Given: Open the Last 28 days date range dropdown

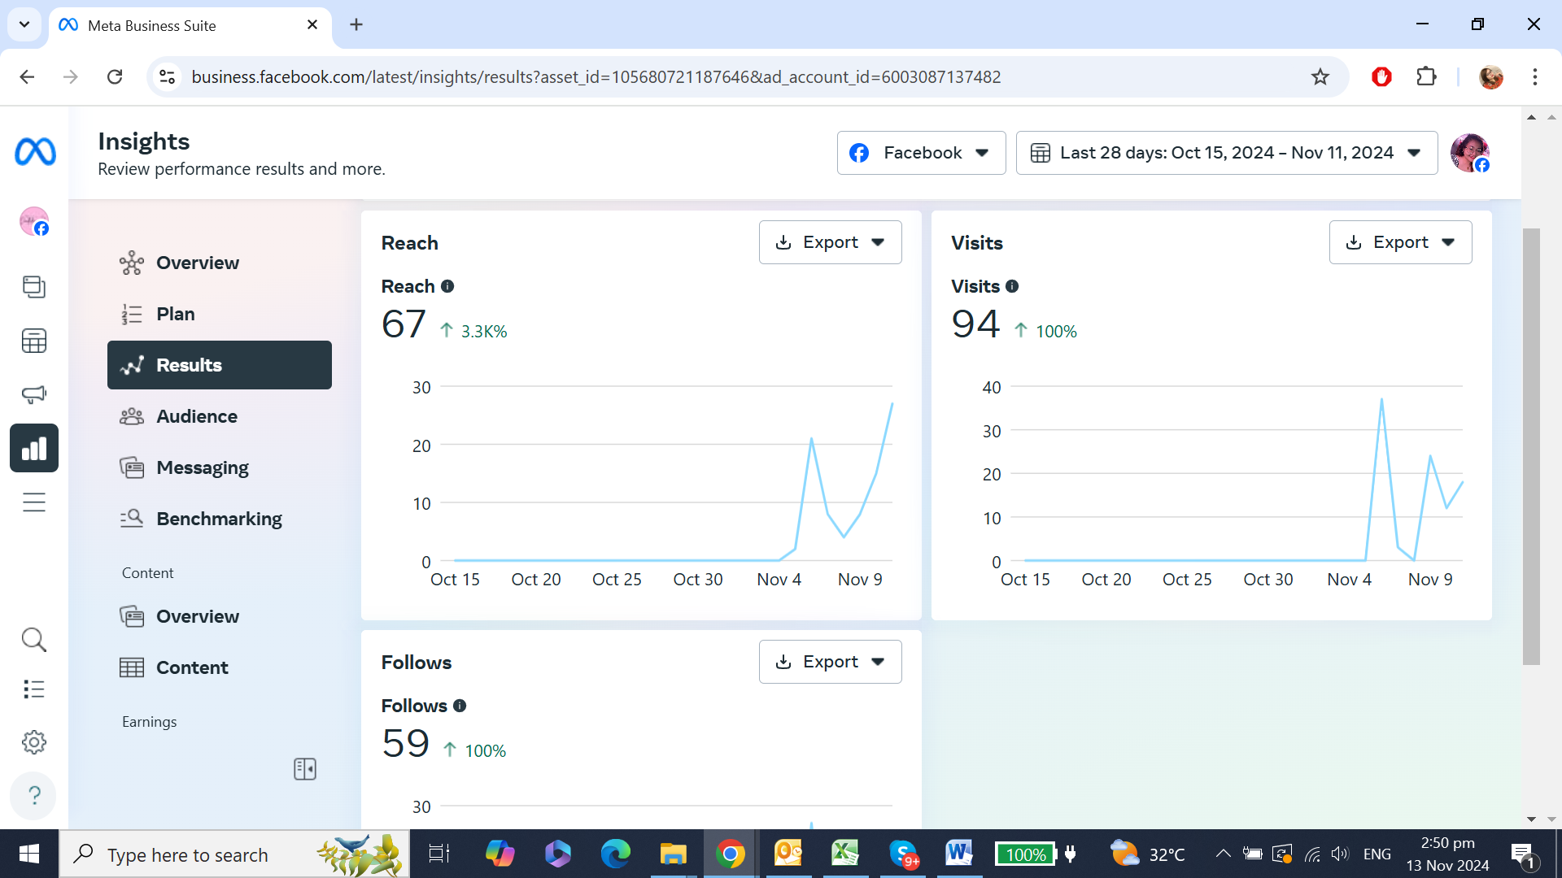Looking at the screenshot, I should point(1226,153).
